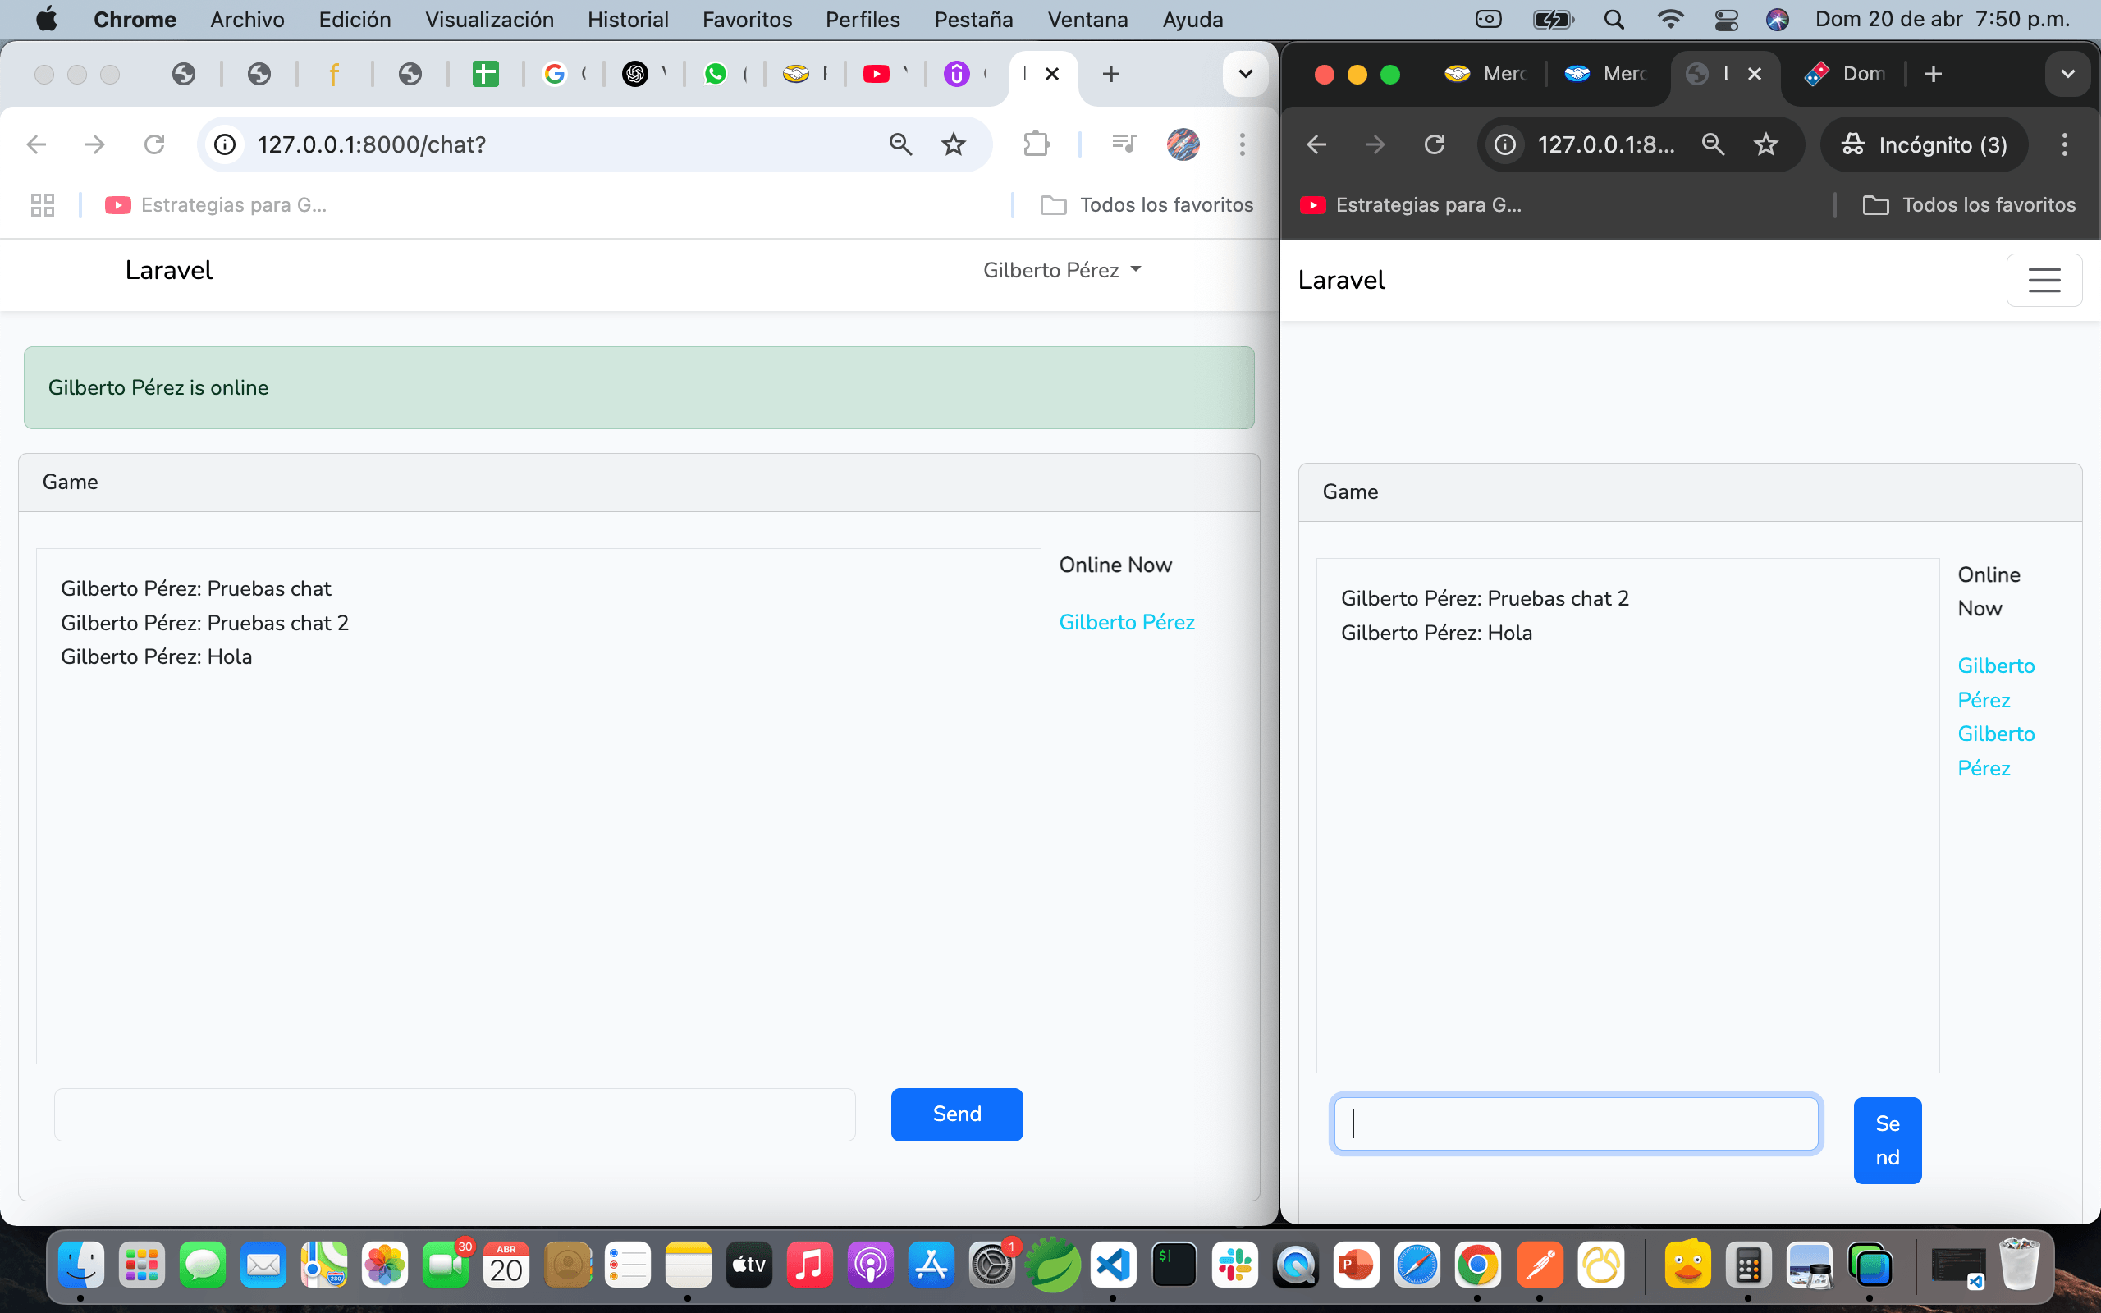Click the back arrow in the left Chrome window

point(36,144)
